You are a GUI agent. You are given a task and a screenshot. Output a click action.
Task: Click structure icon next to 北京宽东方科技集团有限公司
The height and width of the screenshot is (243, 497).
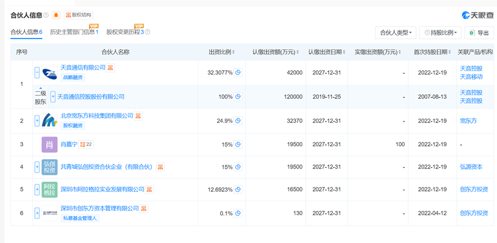[x=138, y=116]
